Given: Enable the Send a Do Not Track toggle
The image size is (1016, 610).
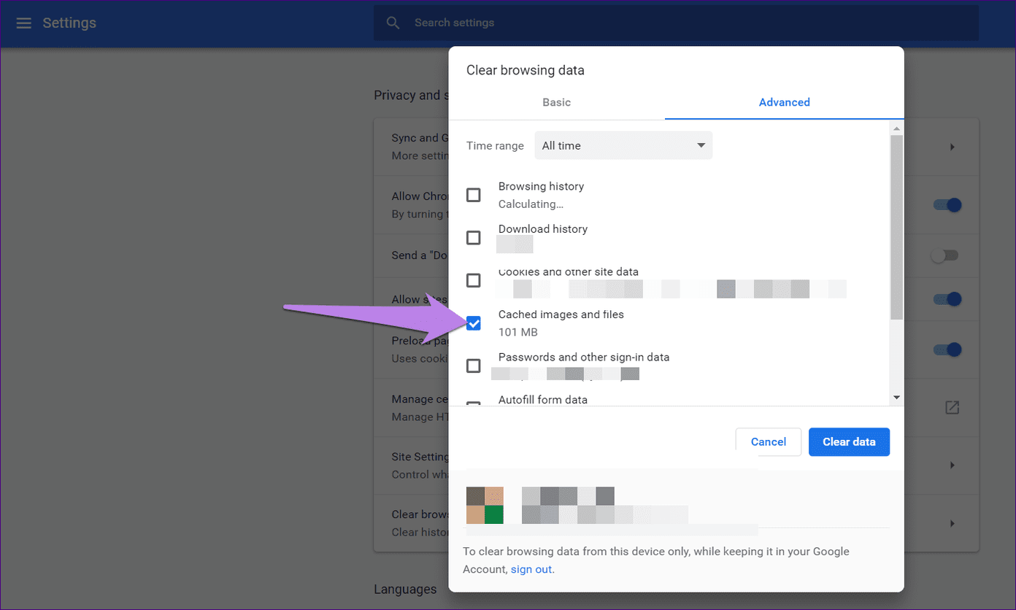Looking at the screenshot, I should coord(944,255).
